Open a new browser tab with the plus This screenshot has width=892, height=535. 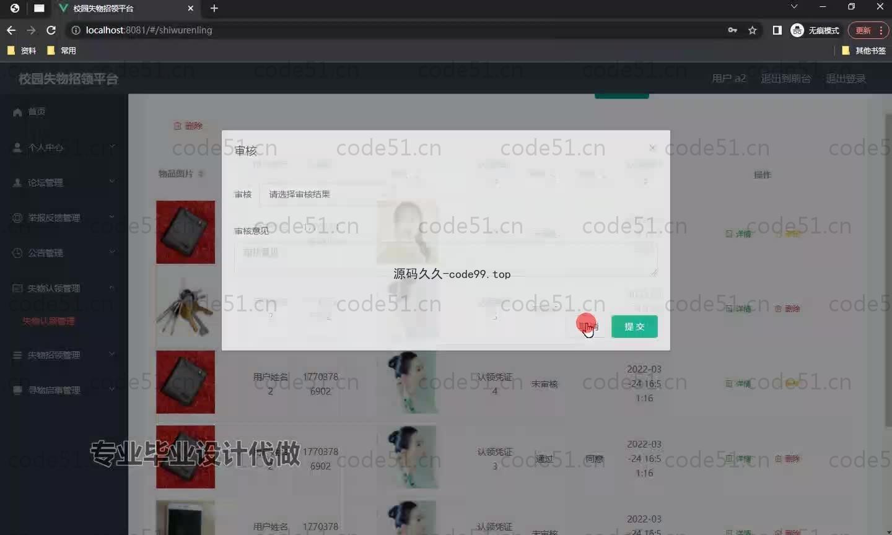coord(214,8)
